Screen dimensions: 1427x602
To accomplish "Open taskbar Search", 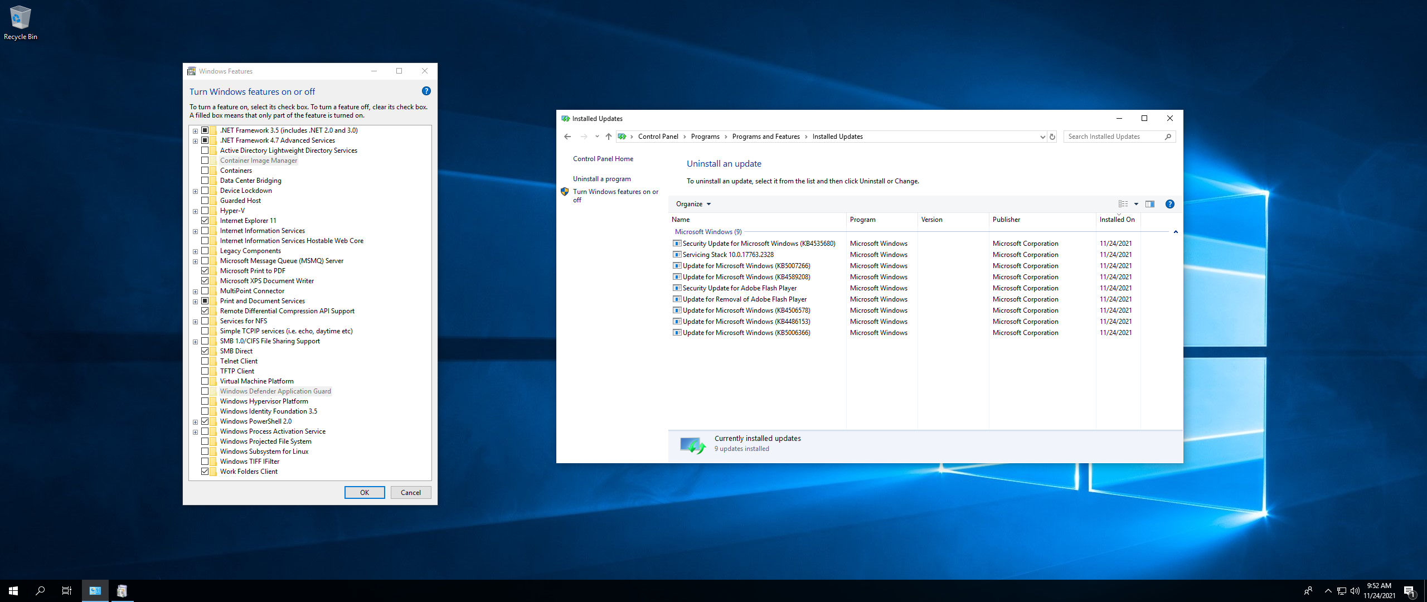I will coord(40,591).
